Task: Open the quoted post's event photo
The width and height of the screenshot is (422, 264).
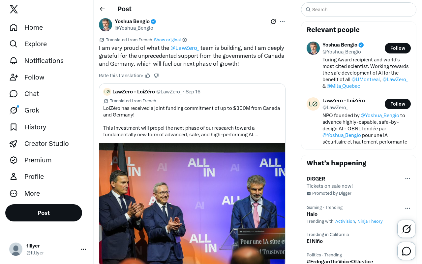Action: [192, 204]
